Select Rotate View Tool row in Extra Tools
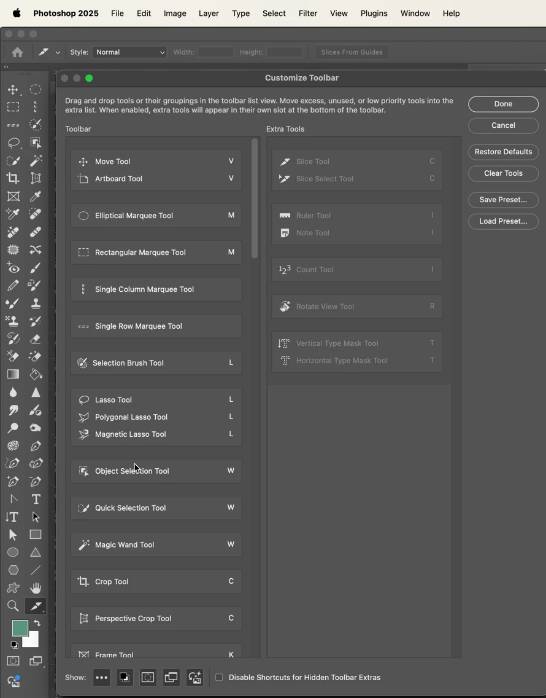 coord(357,306)
